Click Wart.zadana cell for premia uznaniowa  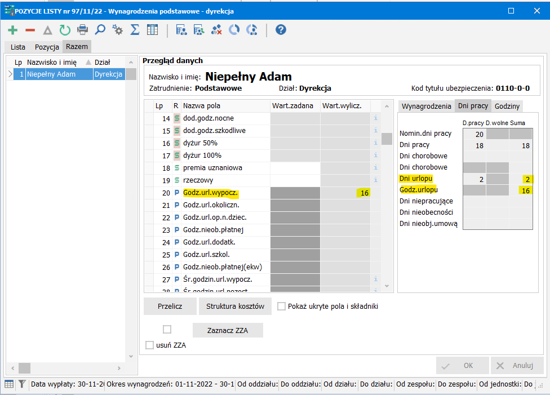coord(295,168)
